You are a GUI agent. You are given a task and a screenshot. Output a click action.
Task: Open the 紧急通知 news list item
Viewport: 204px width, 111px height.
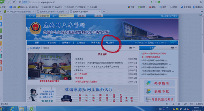click(79, 59)
